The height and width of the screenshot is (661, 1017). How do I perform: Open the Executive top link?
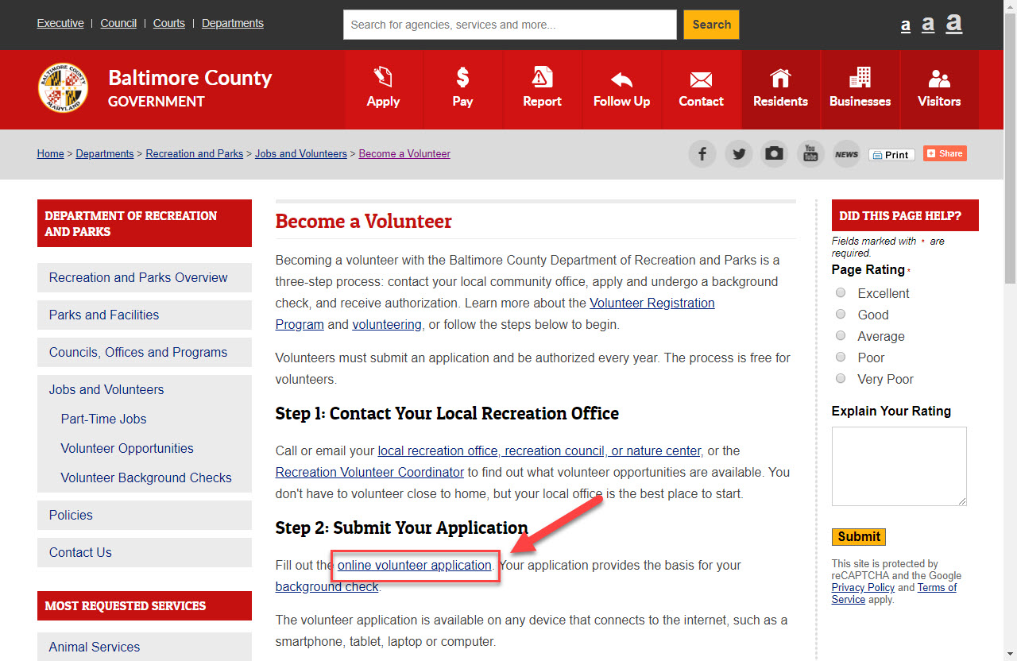pyautogui.click(x=60, y=23)
